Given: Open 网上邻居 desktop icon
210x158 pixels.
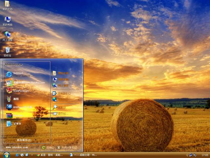Looking at the screenshot, I should 8,36.
